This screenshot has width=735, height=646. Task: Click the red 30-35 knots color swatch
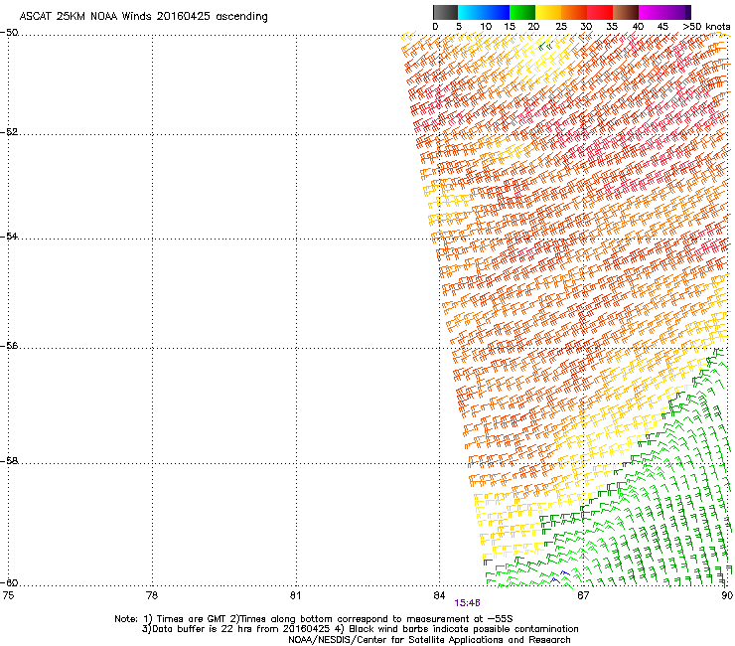click(x=600, y=12)
